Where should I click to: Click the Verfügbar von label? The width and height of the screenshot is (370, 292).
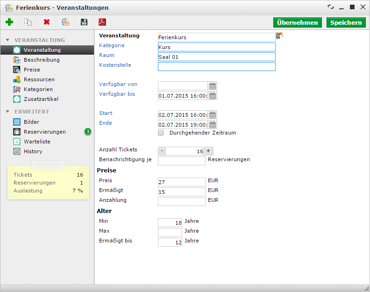point(118,84)
